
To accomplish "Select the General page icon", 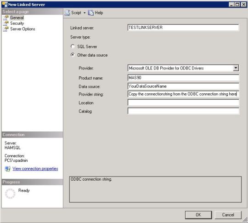I will [x=6, y=18].
